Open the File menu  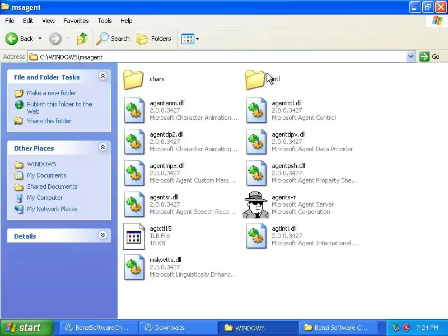(x=10, y=21)
